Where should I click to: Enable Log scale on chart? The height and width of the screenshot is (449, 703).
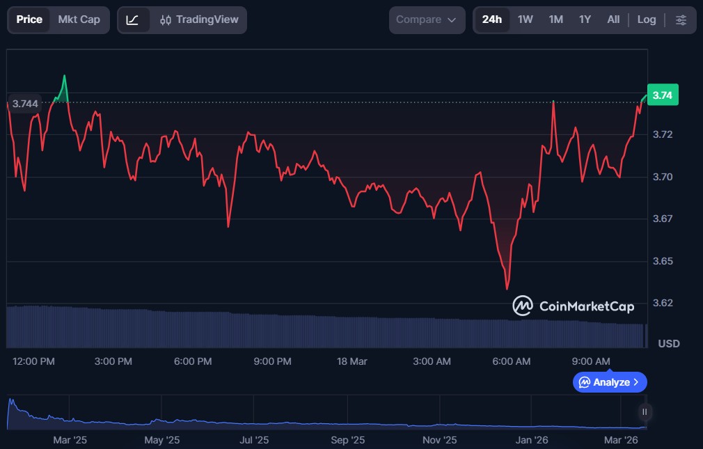pyautogui.click(x=646, y=19)
